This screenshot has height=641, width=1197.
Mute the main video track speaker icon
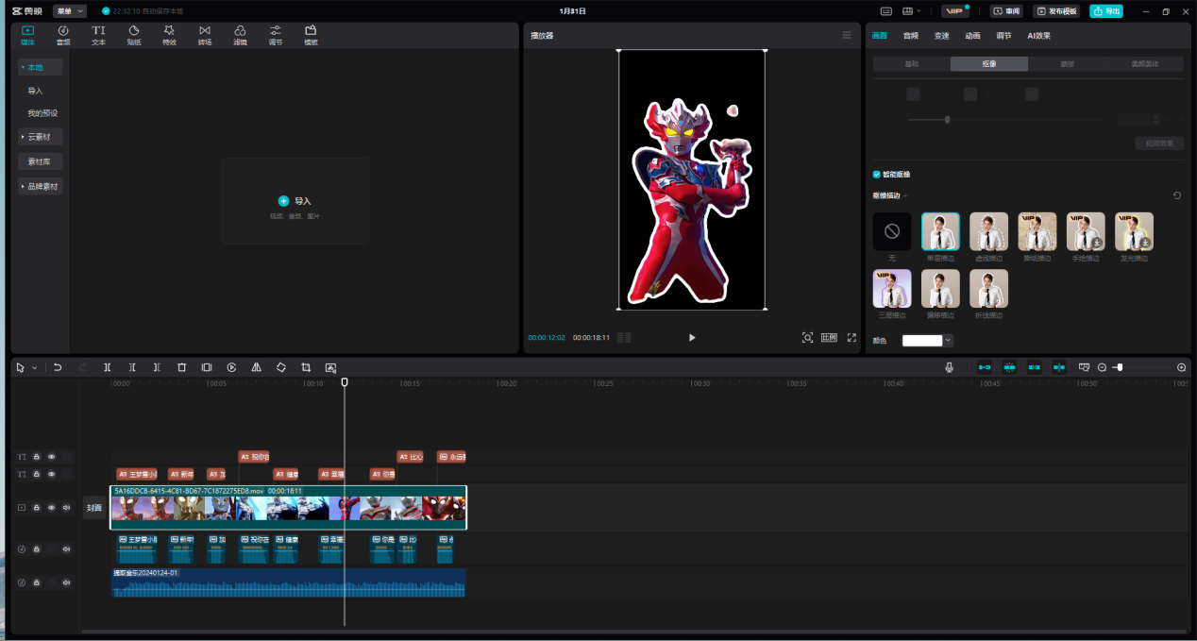pyautogui.click(x=66, y=508)
